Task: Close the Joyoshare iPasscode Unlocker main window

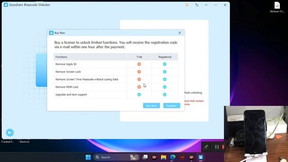Action: 225,5
